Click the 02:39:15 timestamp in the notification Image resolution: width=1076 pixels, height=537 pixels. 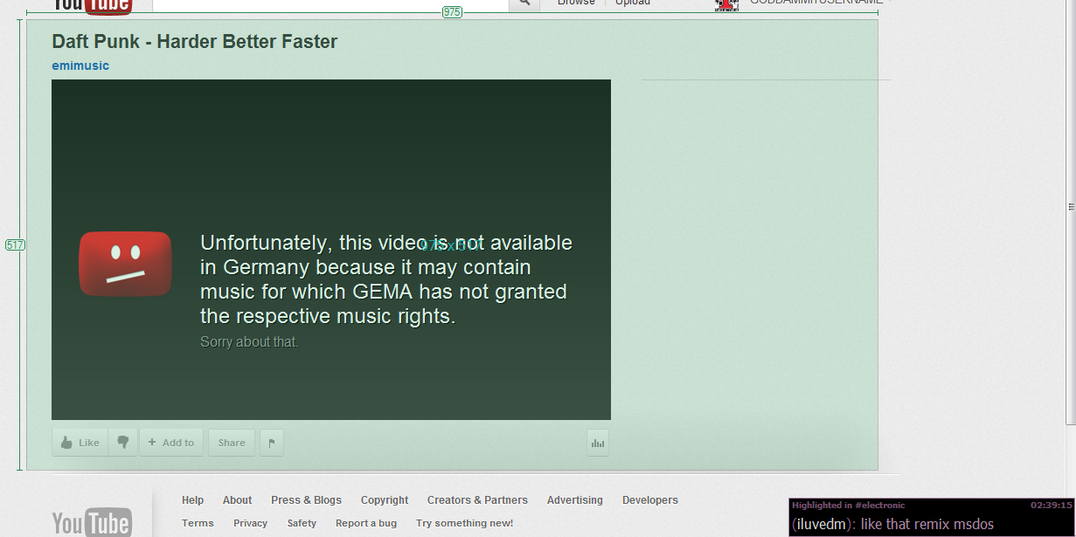coord(1051,506)
